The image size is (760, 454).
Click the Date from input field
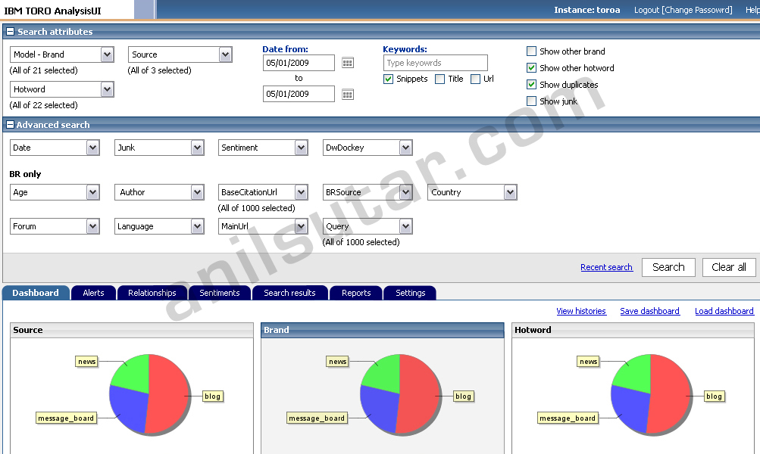(299, 63)
